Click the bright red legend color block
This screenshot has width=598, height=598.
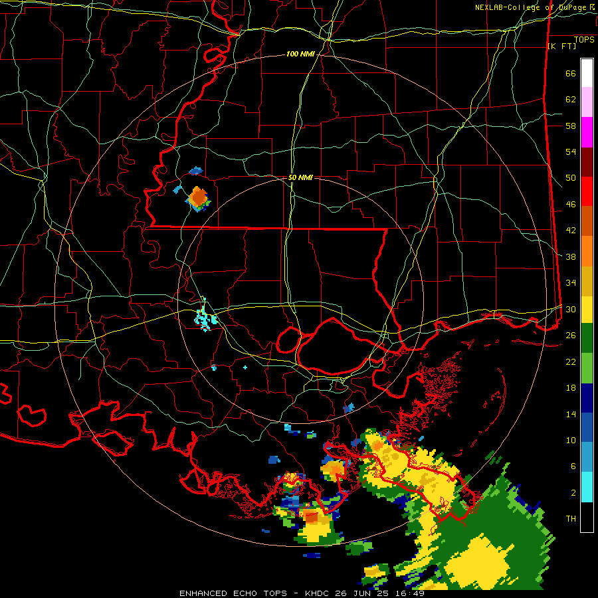[x=587, y=191]
